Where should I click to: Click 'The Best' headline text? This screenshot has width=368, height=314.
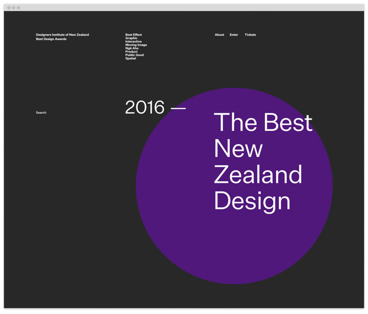(x=263, y=122)
